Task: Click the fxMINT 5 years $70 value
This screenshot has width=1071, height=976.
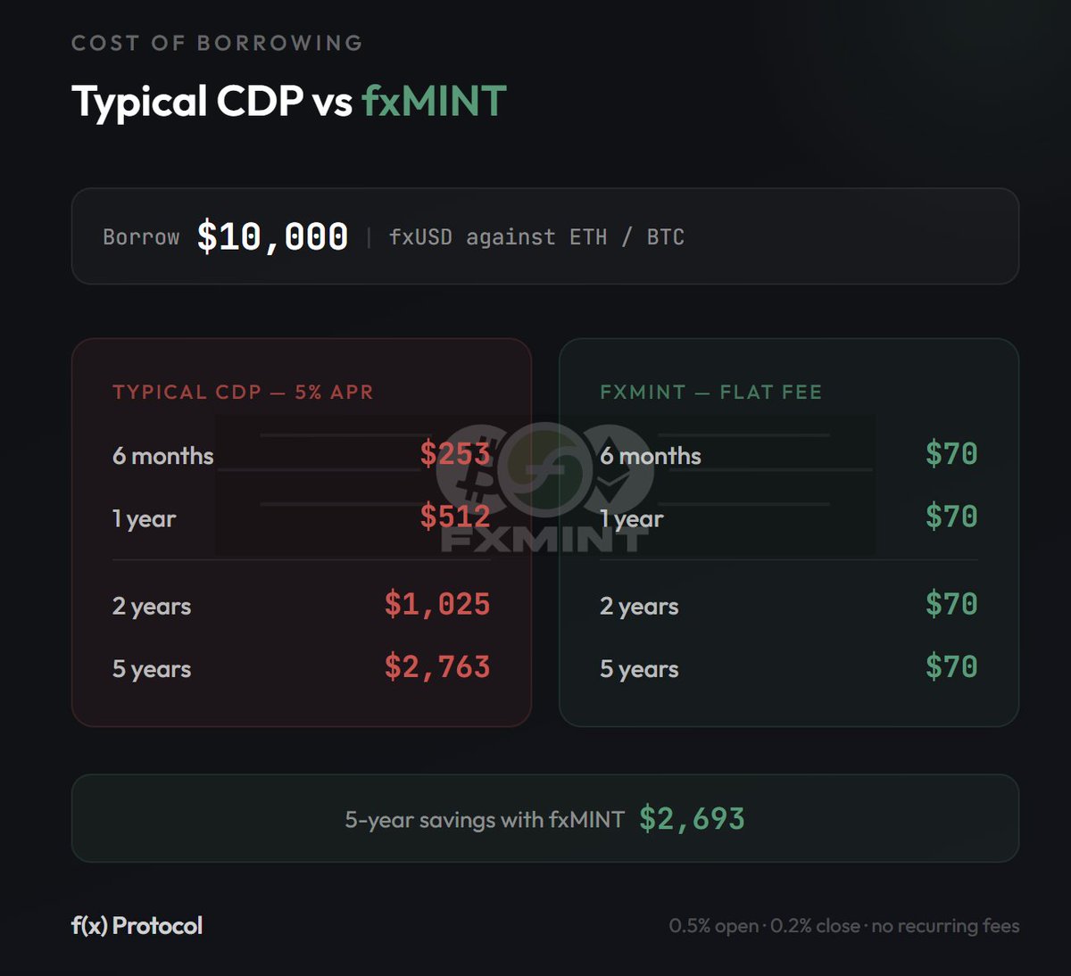Action: coord(951,667)
